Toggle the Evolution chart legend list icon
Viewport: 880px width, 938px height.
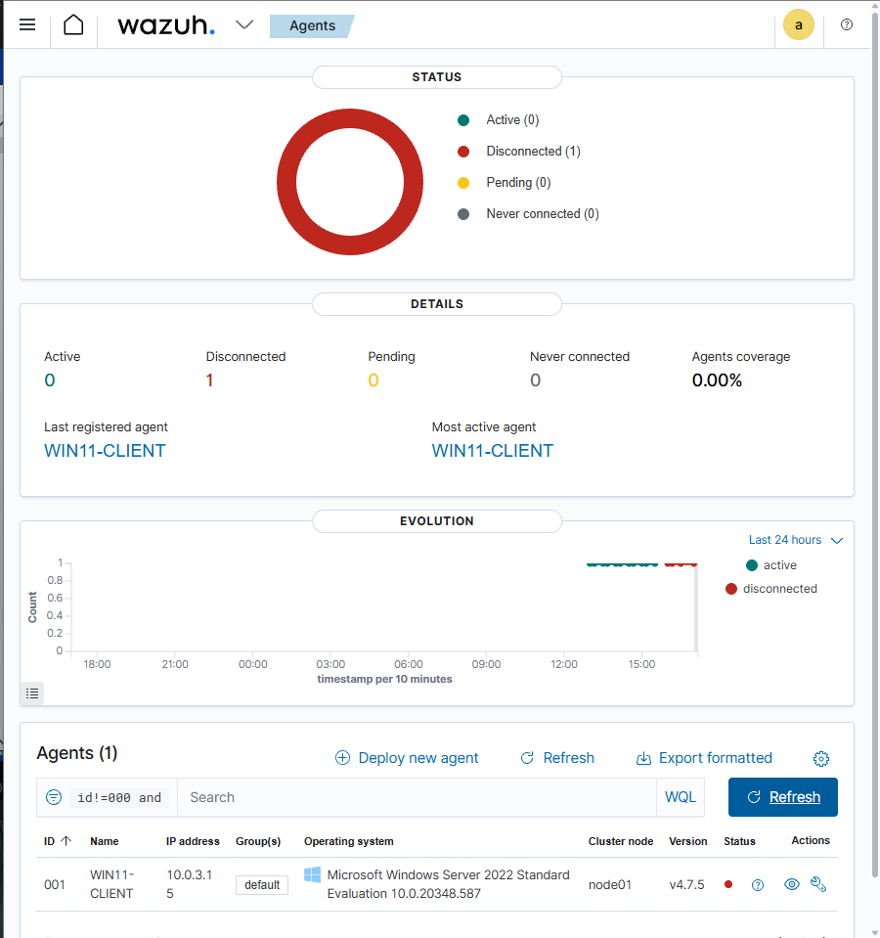click(x=32, y=692)
